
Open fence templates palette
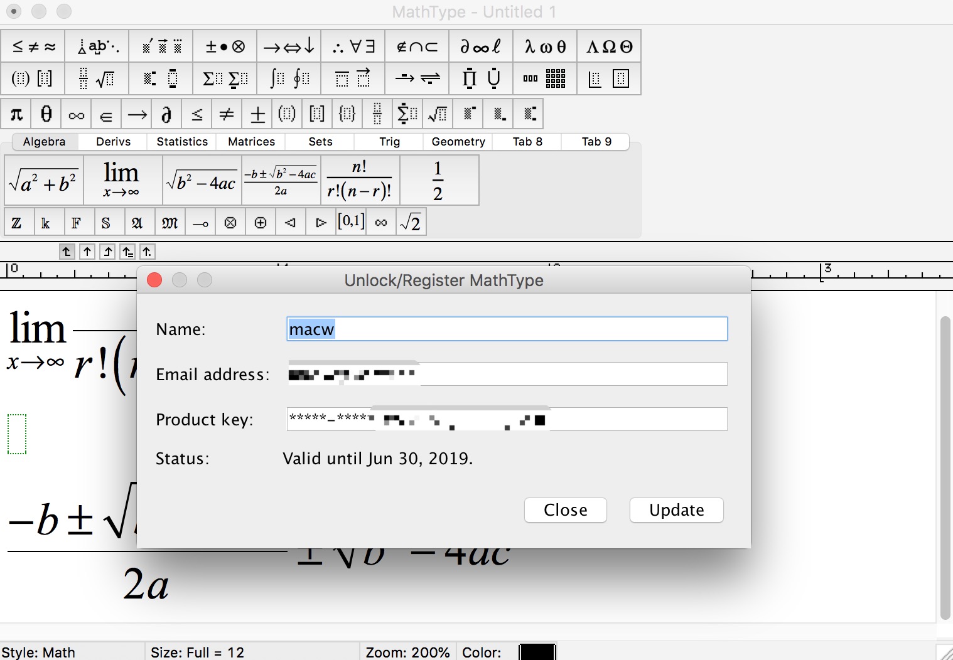tap(33, 78)
